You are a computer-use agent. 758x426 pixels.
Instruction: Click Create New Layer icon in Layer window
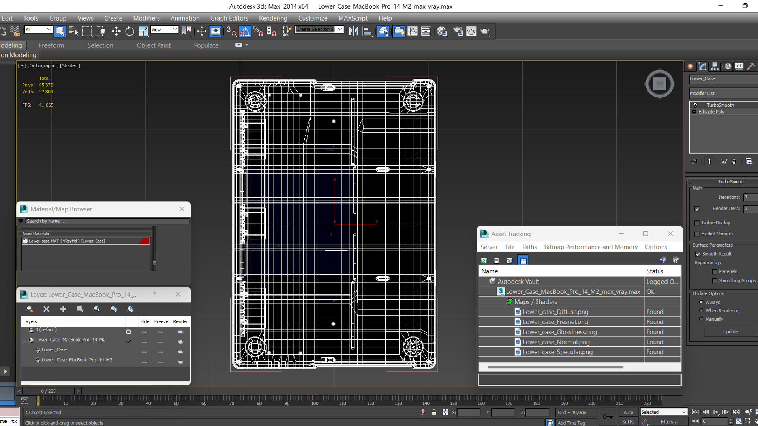[30, 309]
